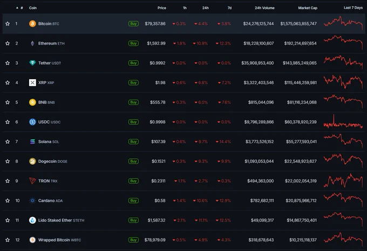Buy XRP using its Buy button
Screen dimensions: 367x251
(133, 82)
